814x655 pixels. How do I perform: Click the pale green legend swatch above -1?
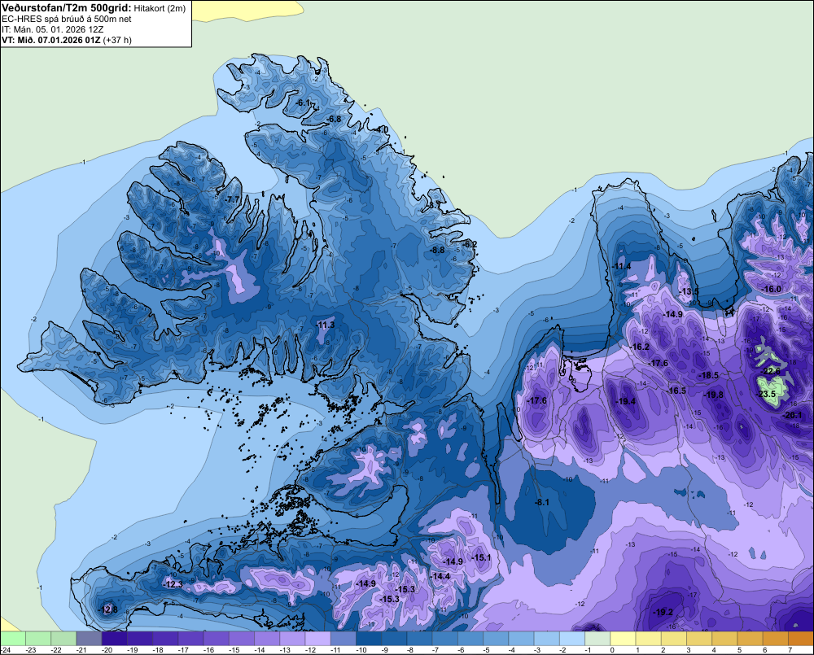[x=597, y=639]
